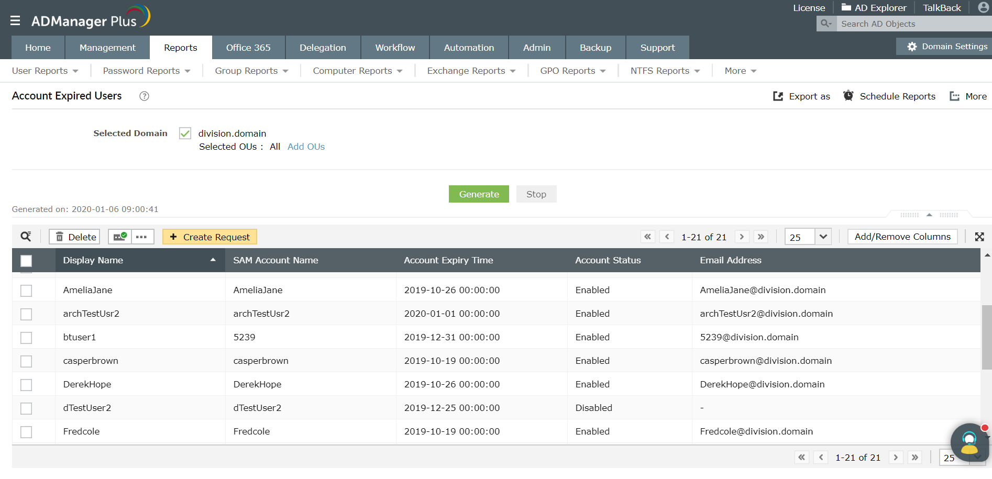Screen dimensions: 992x479
Task: Click the help question mark next to Account Expired Users
Action: click(x=144, y=96)
